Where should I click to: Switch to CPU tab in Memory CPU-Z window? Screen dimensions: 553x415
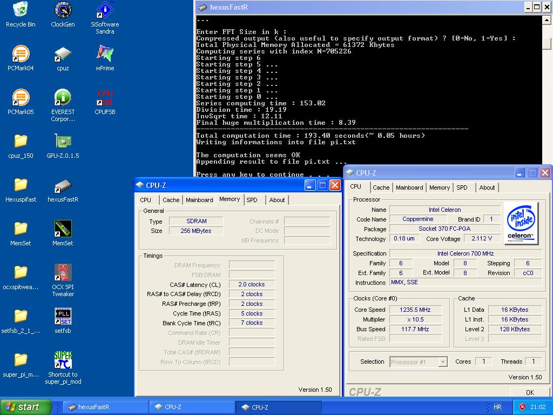[x=145, y=200]
